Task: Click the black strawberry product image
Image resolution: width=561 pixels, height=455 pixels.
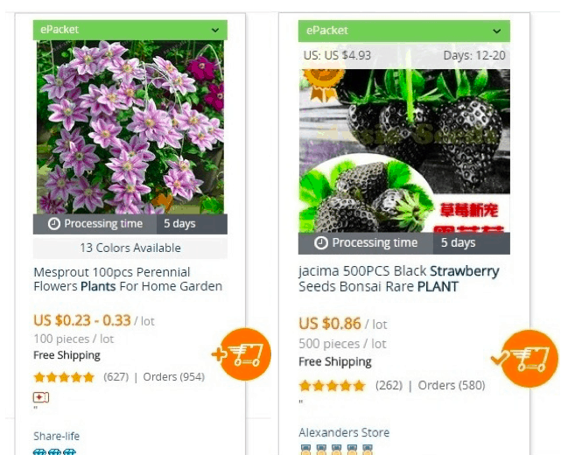Action: (404, 150)
